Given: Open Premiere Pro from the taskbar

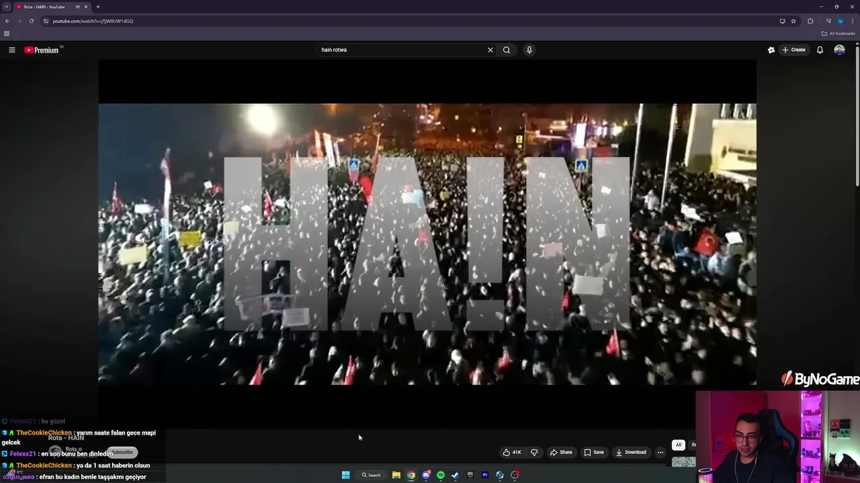Looking at the screenshot, I should (485, 475).
